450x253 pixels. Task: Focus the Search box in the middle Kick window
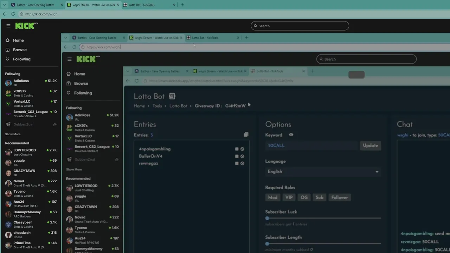[x=366, y=59]
